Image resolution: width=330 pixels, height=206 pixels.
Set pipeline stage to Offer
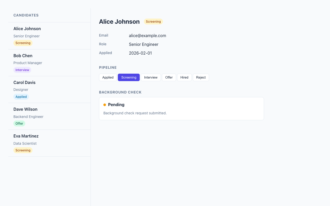(169, 78)
